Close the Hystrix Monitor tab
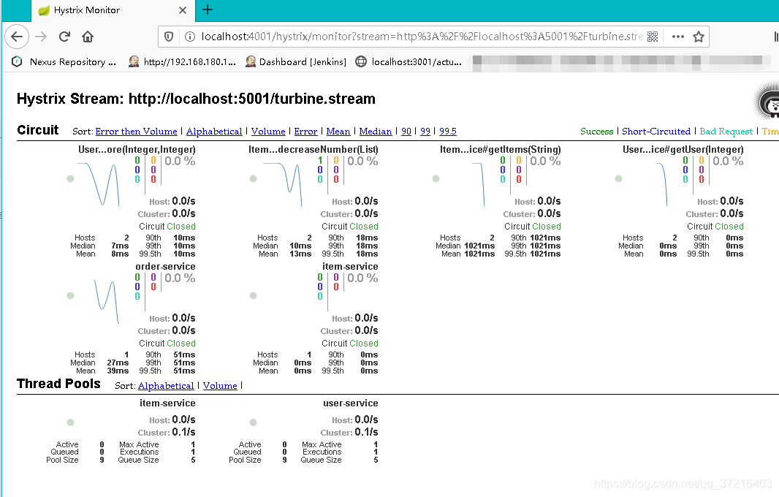779x497 pixels. [x=183, y=10]
